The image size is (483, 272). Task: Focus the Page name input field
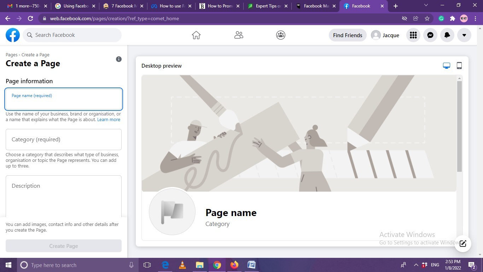64,101
